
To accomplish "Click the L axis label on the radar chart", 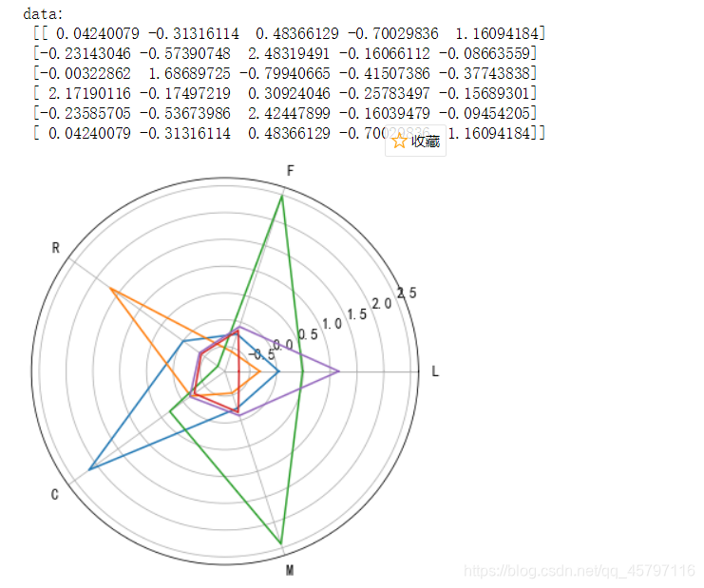I will click(x=435, y=371).
